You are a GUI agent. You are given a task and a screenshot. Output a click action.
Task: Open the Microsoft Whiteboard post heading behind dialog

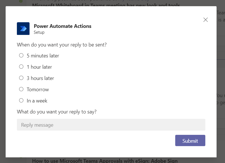click(x=106, y=5)
